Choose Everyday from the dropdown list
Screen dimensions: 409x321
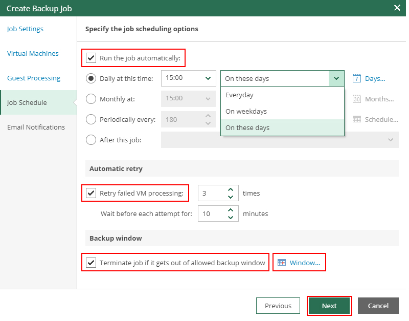(x=239, y=95)
